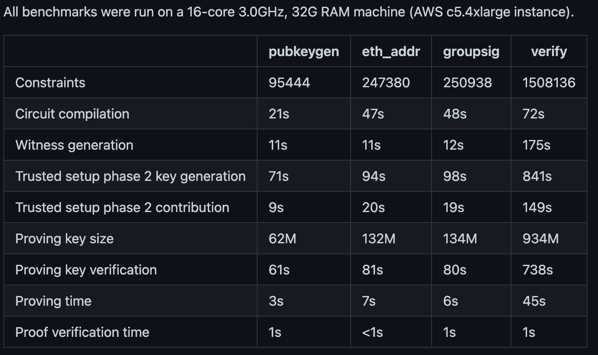Click the Circuit compilation row label
The image size is (598, 355).
[72, 114]
